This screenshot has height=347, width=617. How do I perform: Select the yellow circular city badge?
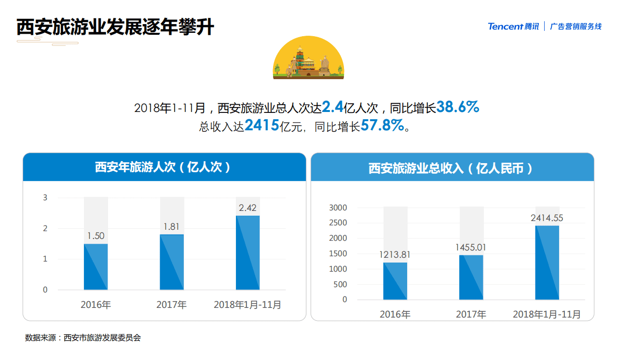(x=309, y=57)
